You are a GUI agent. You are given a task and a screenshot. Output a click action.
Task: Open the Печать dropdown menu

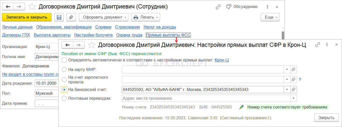pos(146,17)
